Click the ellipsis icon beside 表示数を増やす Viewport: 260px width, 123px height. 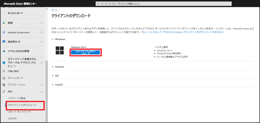pos(4,13)
